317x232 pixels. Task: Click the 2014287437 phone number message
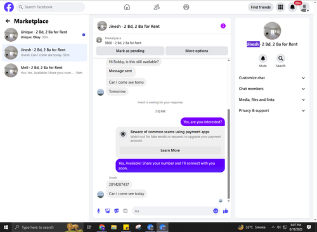coord(119,184)
